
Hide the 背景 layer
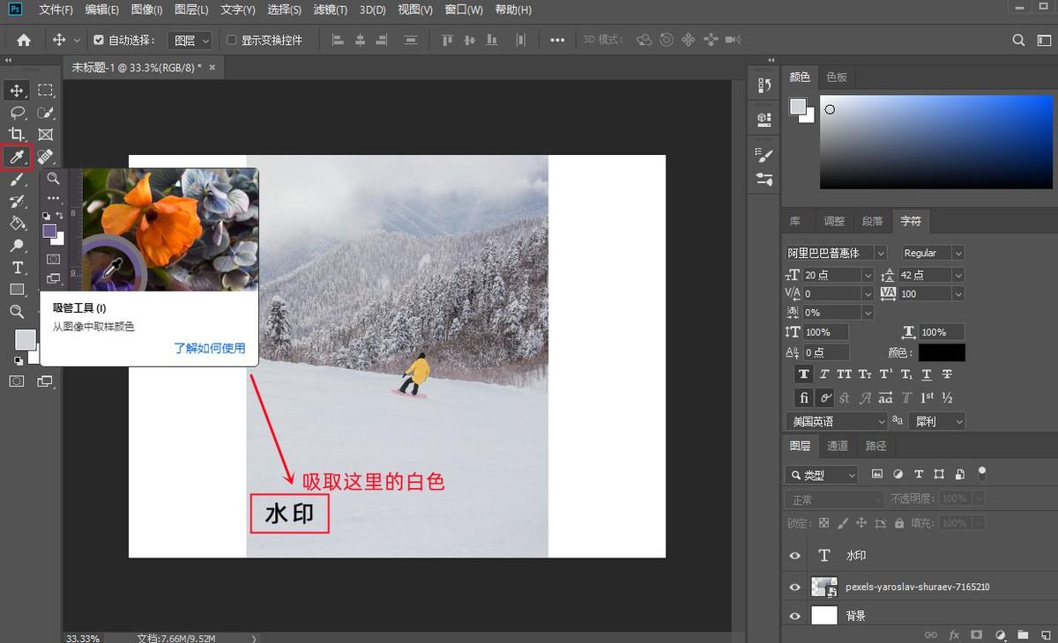[795, 616]
